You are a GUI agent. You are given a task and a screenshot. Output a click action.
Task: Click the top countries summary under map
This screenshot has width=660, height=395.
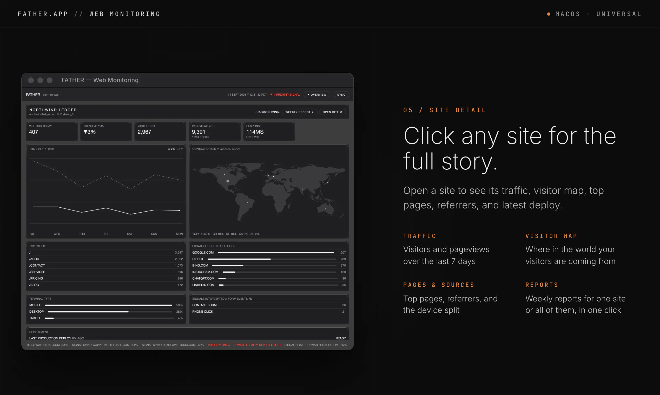226,234
